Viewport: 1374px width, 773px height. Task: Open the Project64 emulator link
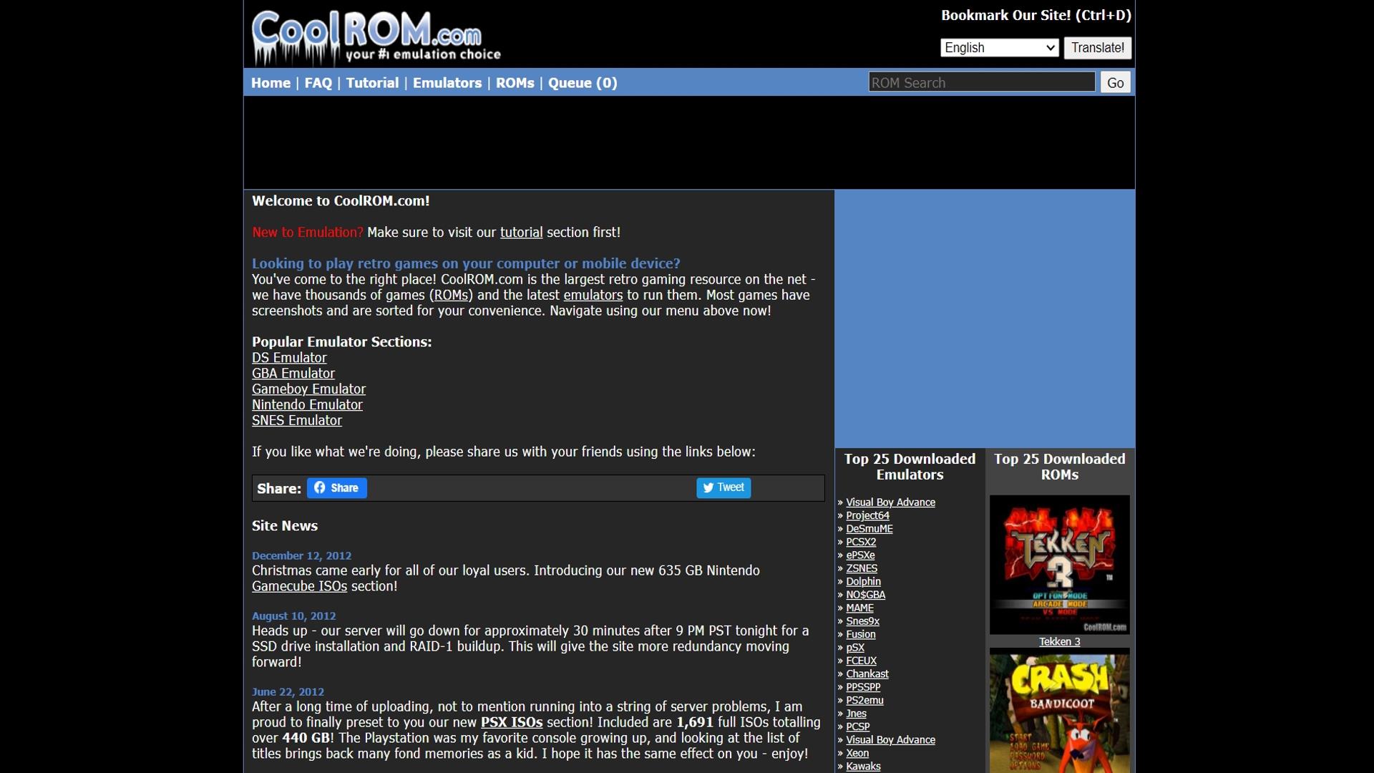(867, 516)
